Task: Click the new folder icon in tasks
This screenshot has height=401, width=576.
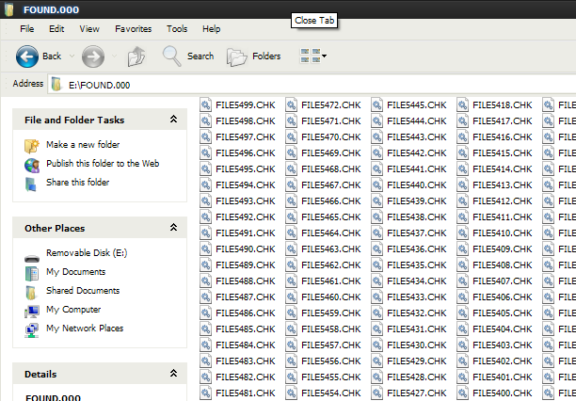Action: (x=32, y=146)
